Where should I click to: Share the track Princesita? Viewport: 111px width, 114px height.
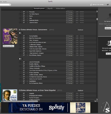pos(24,12)
